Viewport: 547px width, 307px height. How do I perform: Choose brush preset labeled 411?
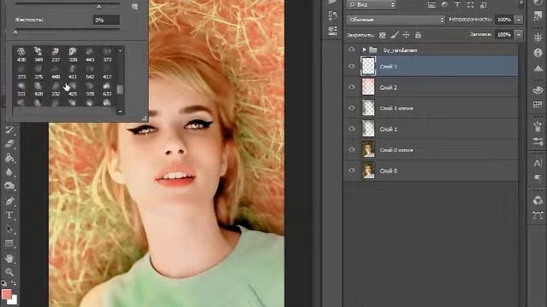point(73,72)
